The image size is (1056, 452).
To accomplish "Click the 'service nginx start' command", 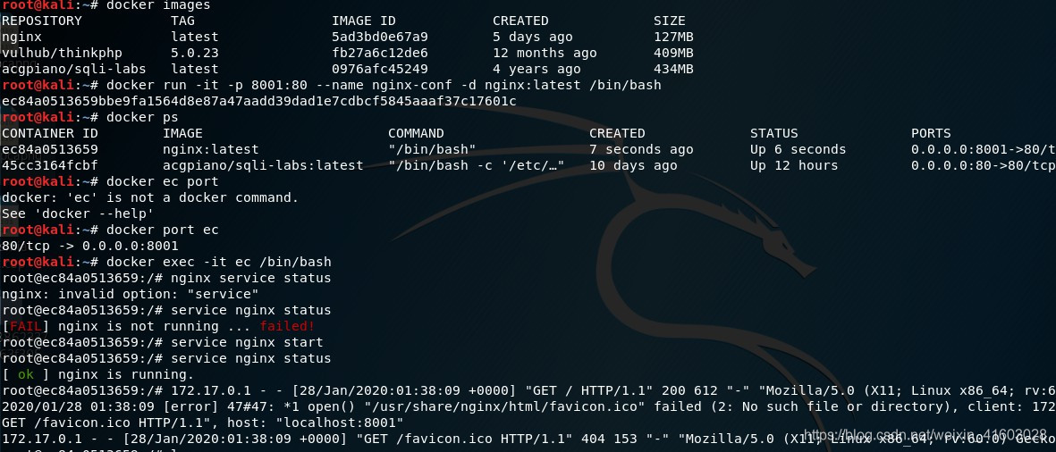I will (x=247, y=343).
